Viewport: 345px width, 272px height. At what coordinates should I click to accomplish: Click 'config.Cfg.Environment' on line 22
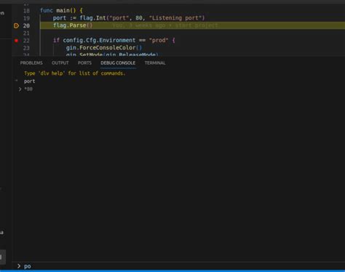coord(99,40)
